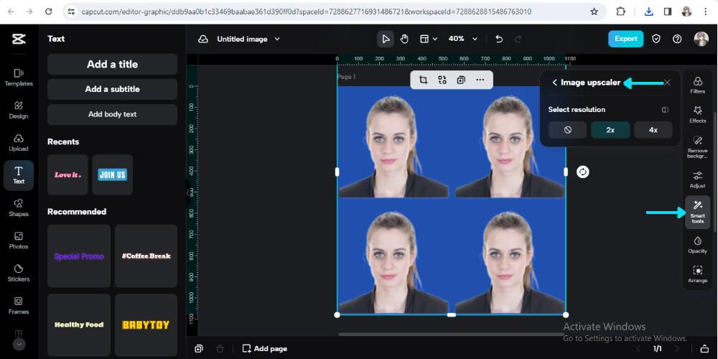Select the hand pan tool

[x=404, y=39]
